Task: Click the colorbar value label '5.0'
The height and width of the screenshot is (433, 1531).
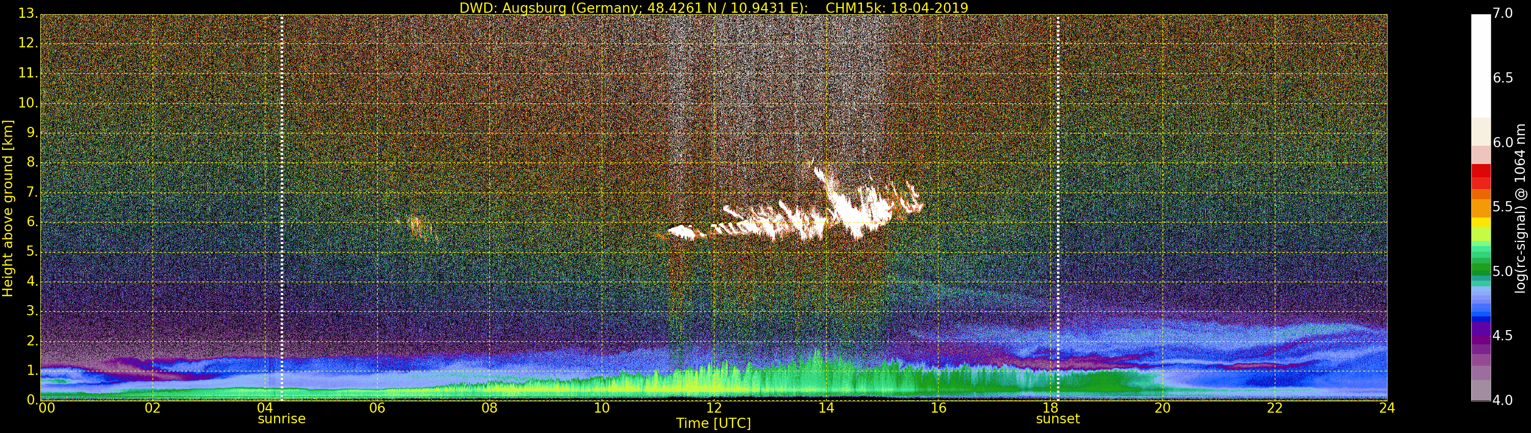Action: point(1502,271)
